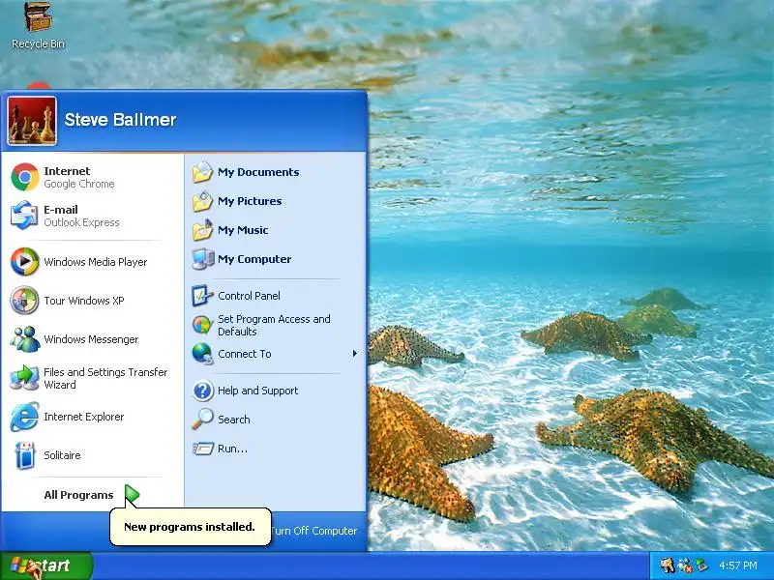Open the My Computer label
The height and width of the screenshot is (580, 774).
pos(254,259)
